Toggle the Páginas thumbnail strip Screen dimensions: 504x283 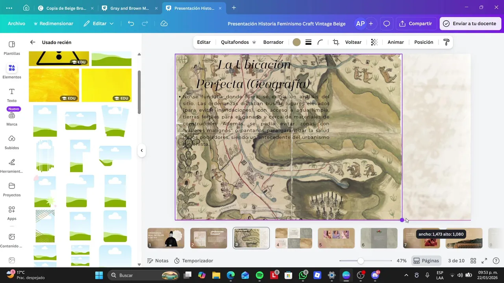[x=426, y=261]
